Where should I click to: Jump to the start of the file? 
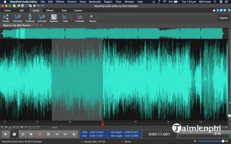click(48, 134)
